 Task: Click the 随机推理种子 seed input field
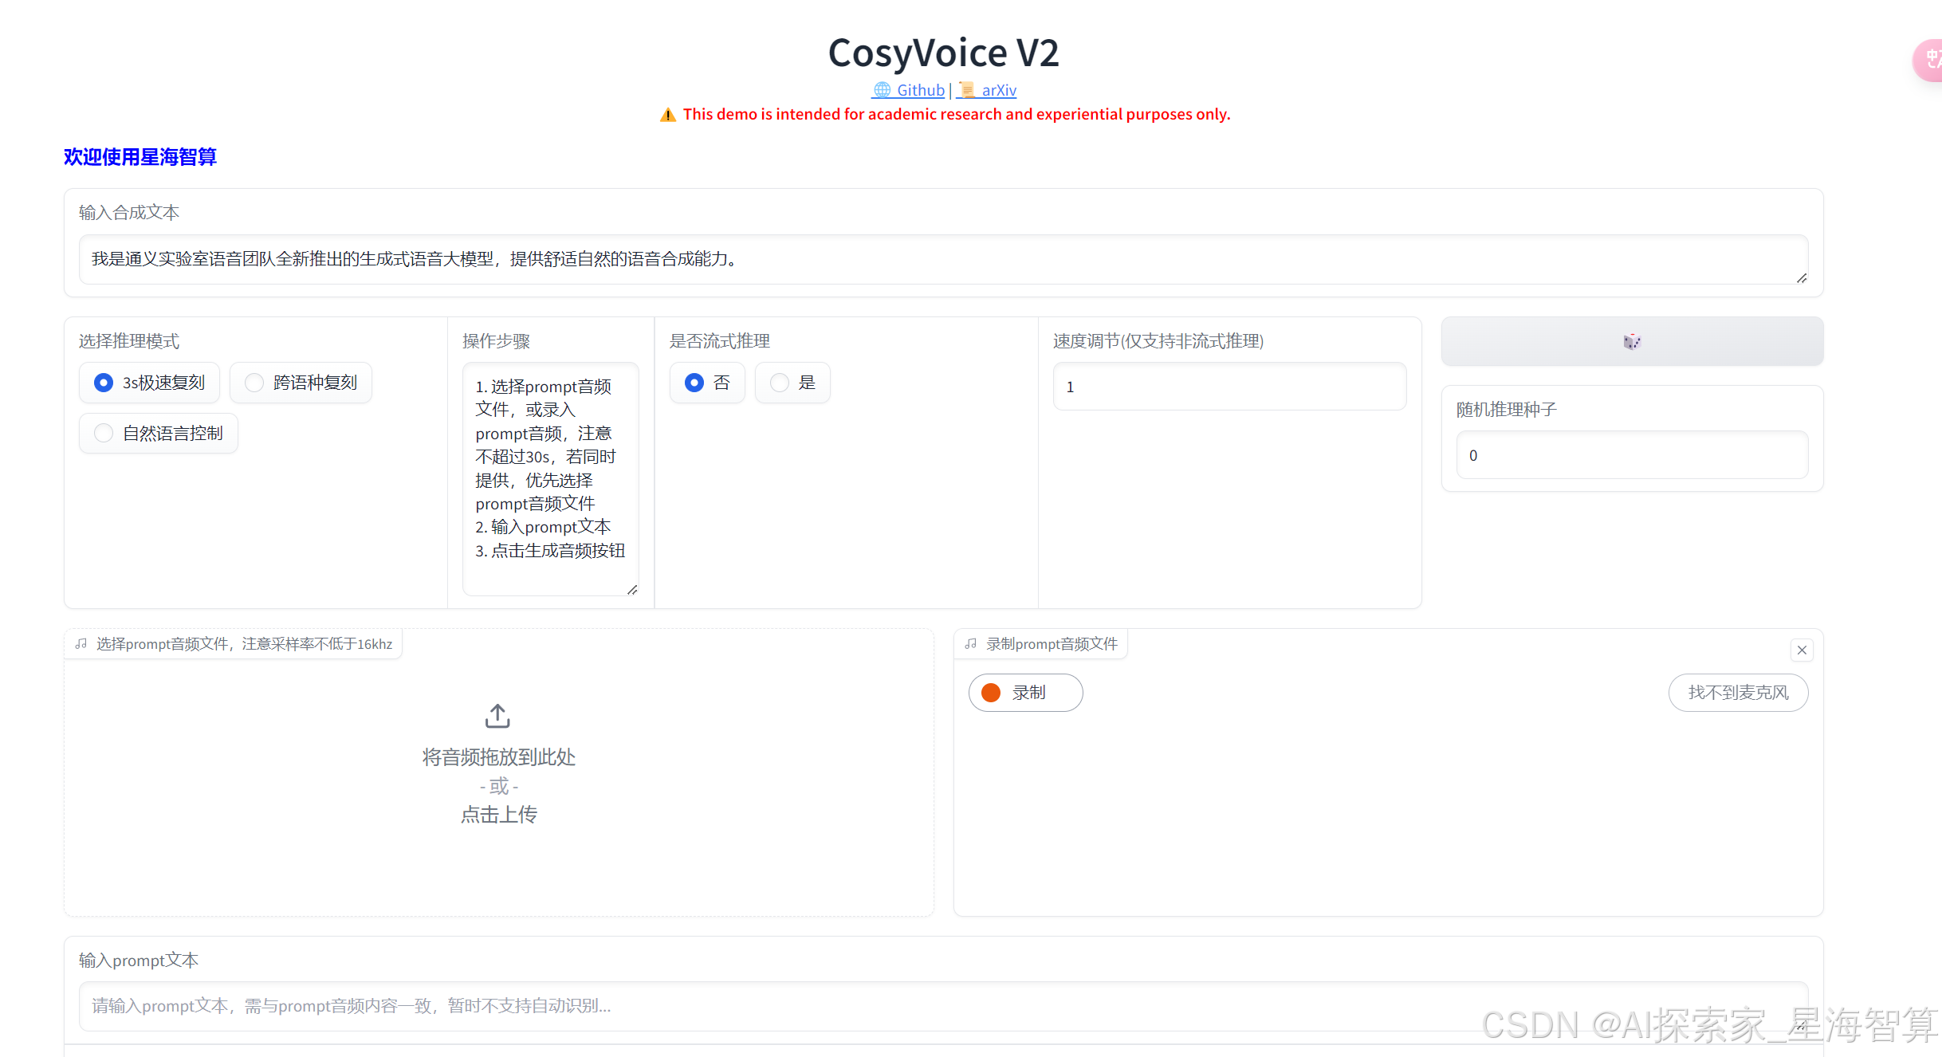(x=1631, y=455)
